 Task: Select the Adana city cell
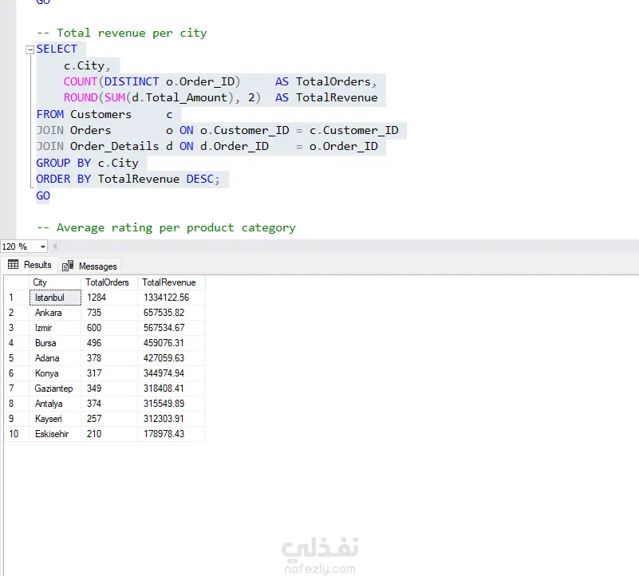point(55,358)
